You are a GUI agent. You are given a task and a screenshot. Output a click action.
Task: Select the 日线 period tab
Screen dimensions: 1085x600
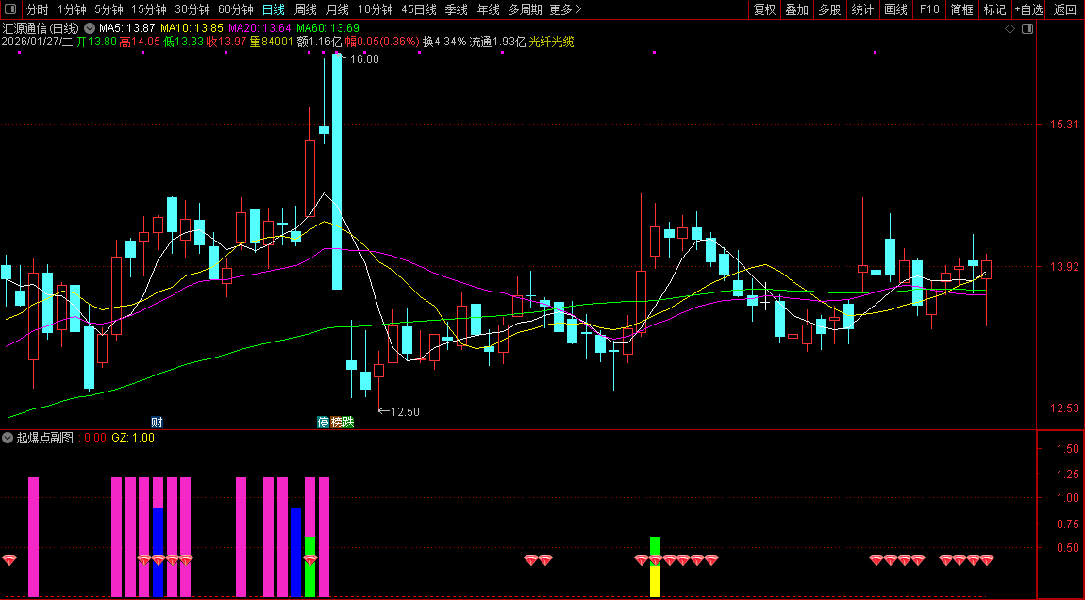click(274, 9)
